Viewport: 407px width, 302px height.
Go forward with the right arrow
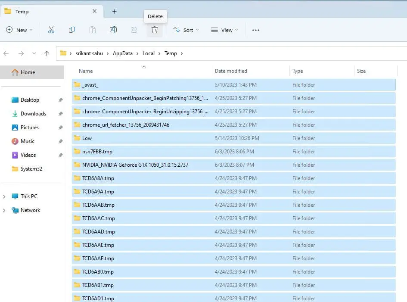(21, 53)
